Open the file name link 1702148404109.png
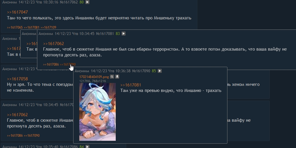Image resolution: width=296 pixels, height=148 pixels. [94, 77]
